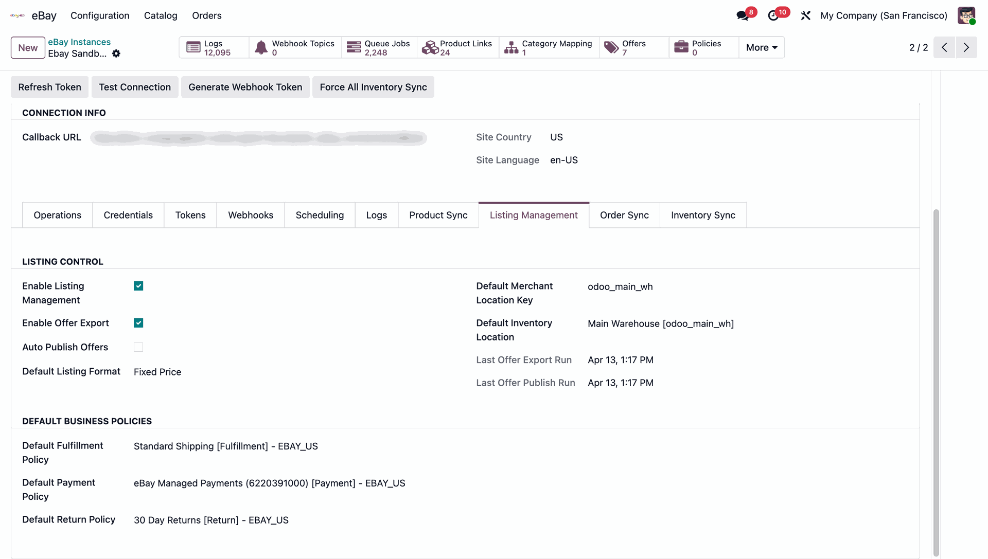988x559 pixels.
Task: Open the Category Mapping sitemap button
Action: tap(549, 47)
